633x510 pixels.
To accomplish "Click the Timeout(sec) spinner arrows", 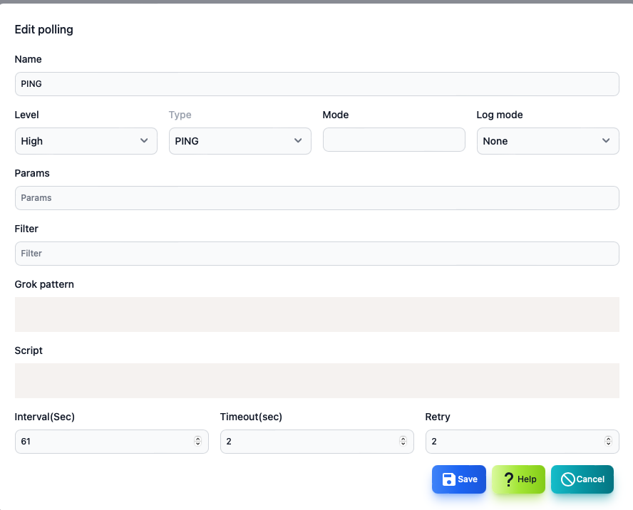I will pos(403,442).
